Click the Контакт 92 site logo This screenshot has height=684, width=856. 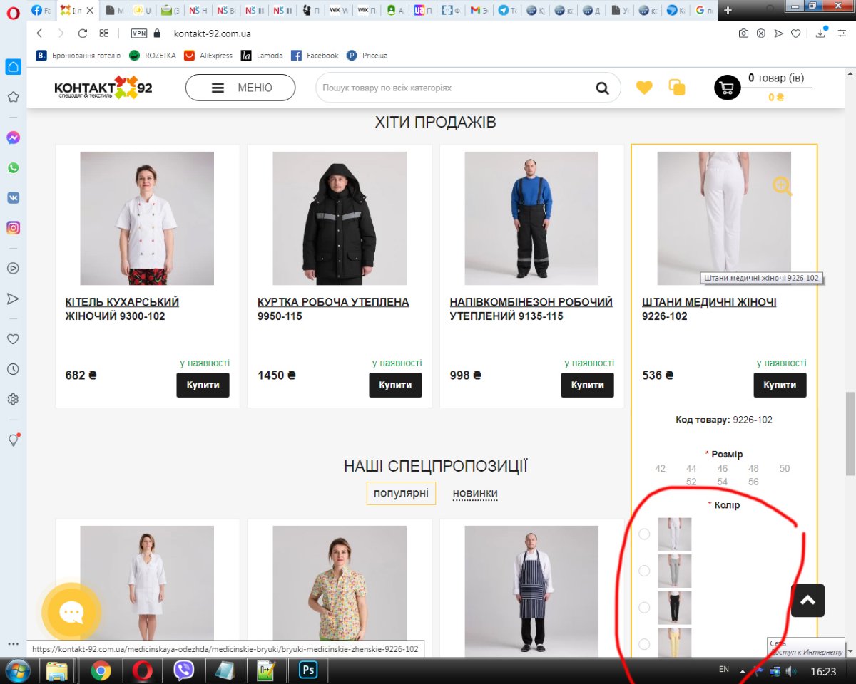(103, 88)
